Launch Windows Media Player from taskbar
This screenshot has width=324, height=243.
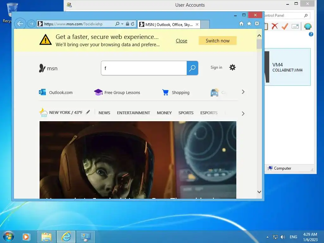click(26, 237)
